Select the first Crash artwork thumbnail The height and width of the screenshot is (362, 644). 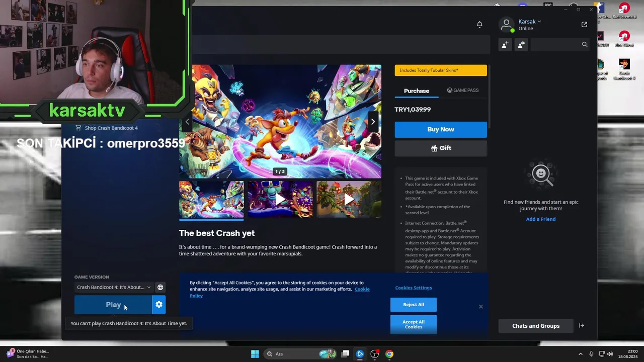click(211, 200)
